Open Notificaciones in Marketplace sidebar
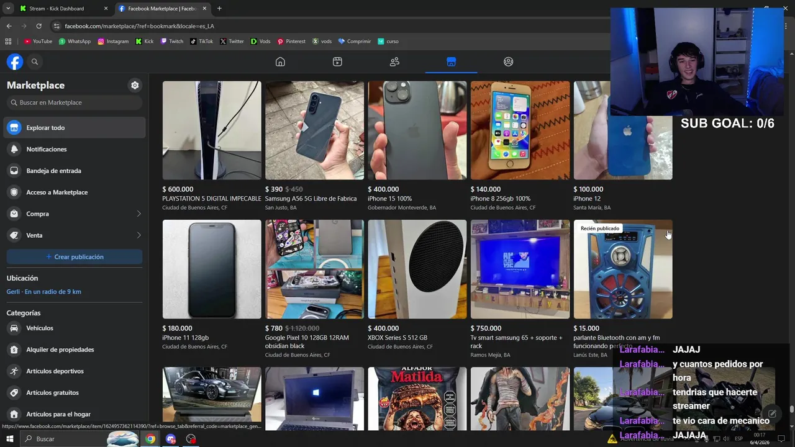 (x=75, y=149)
